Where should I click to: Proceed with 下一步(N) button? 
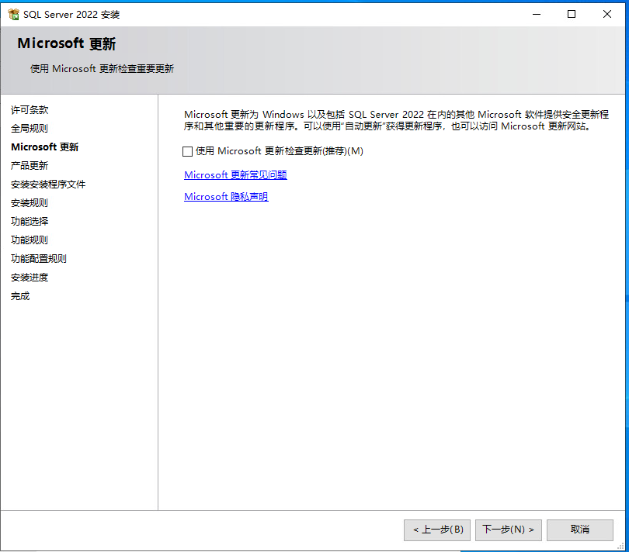(x=509, y=530)
